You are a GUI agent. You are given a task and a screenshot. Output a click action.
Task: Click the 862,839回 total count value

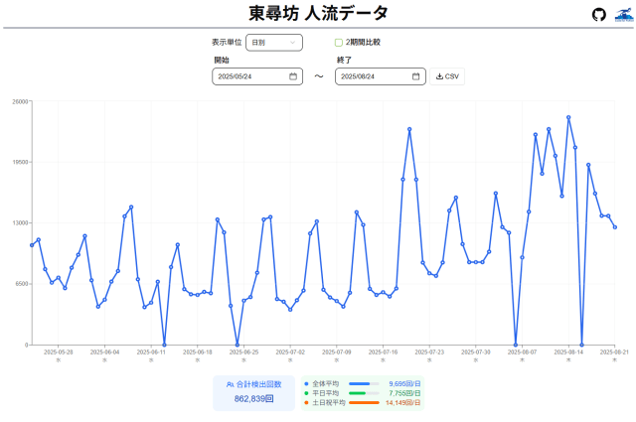coord(254,399)
